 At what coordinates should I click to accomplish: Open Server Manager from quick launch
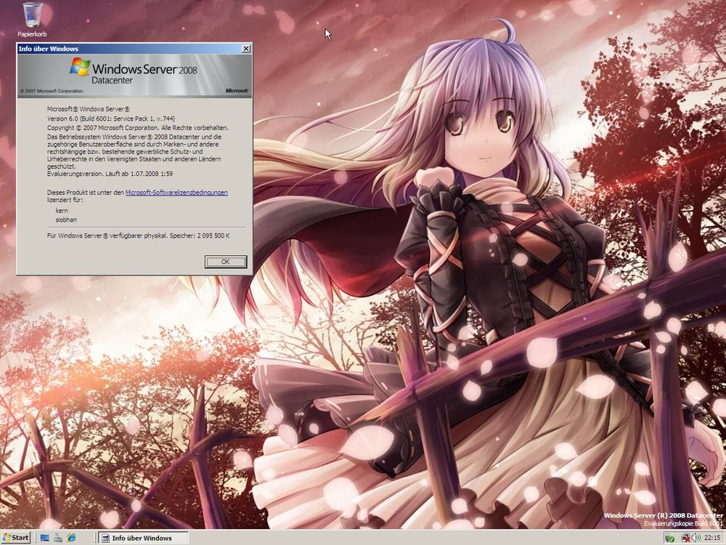[x=58, y=538]
